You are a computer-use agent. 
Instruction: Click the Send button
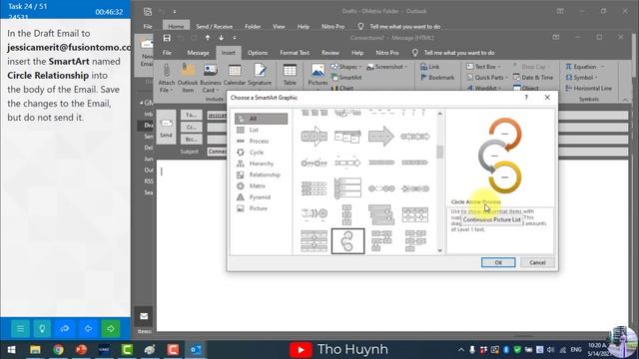[166, 127]
